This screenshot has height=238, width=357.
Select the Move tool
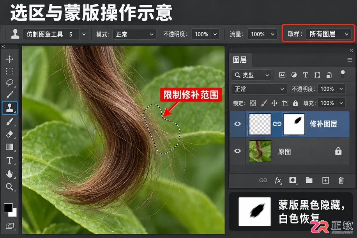coord(10,59)
